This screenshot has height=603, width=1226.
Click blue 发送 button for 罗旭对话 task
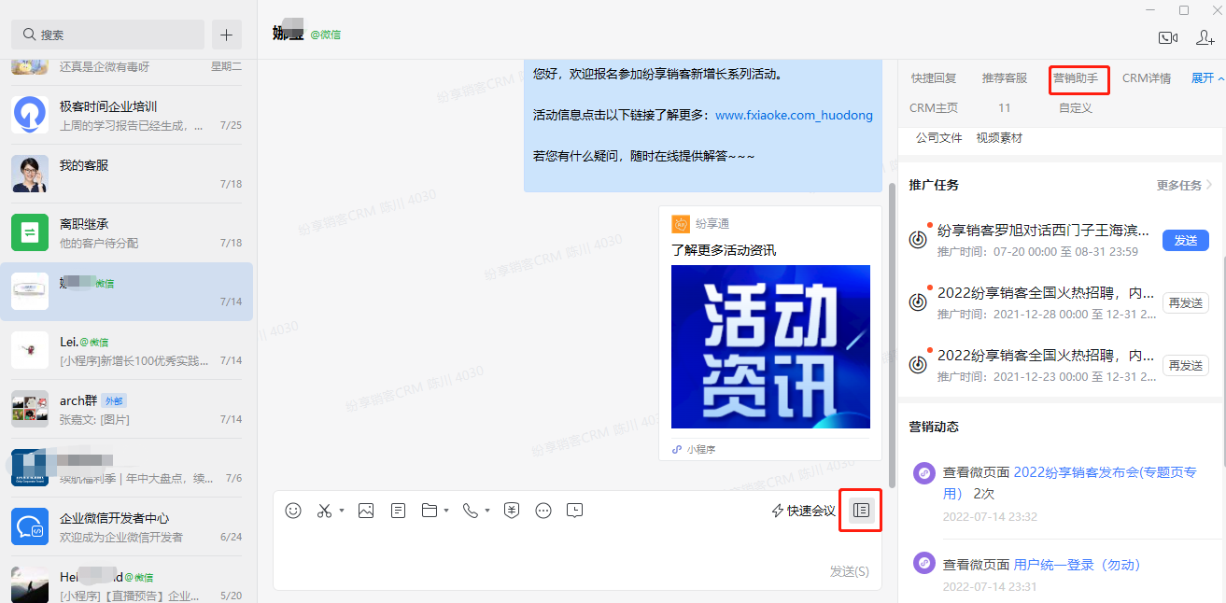point(1186,240)
